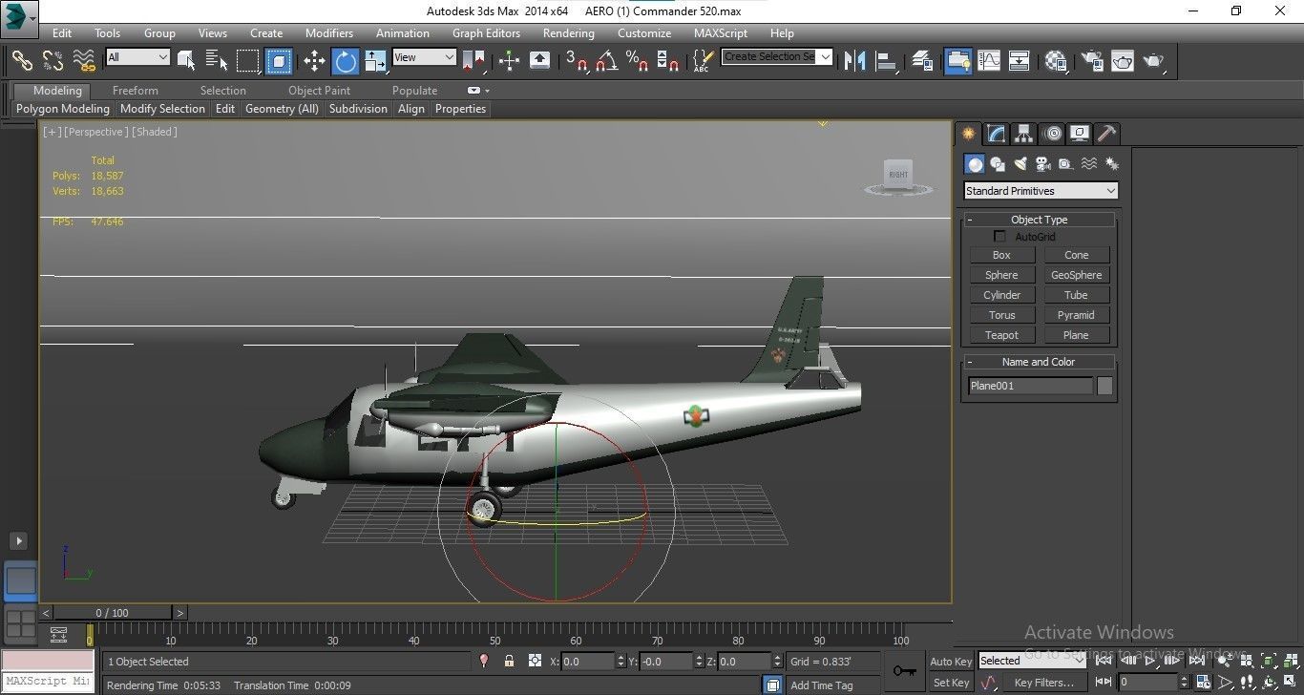The width and height of the screenshot is (1304, 695).
Task: Activate the Select and Move tool
Action: coord(314,60)
